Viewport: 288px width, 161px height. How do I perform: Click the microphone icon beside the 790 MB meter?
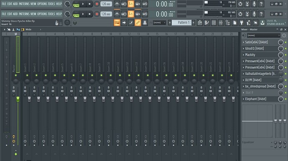[254, 4]
